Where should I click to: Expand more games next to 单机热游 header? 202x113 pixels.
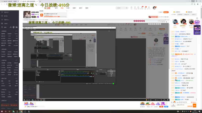[16, 49]
